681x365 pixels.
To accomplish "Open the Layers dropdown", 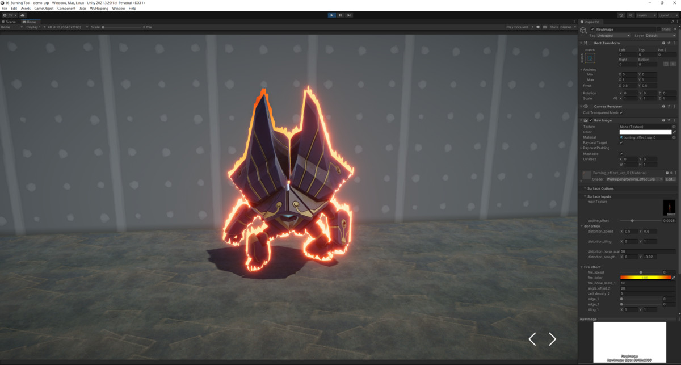I will (x=646, y=15).
